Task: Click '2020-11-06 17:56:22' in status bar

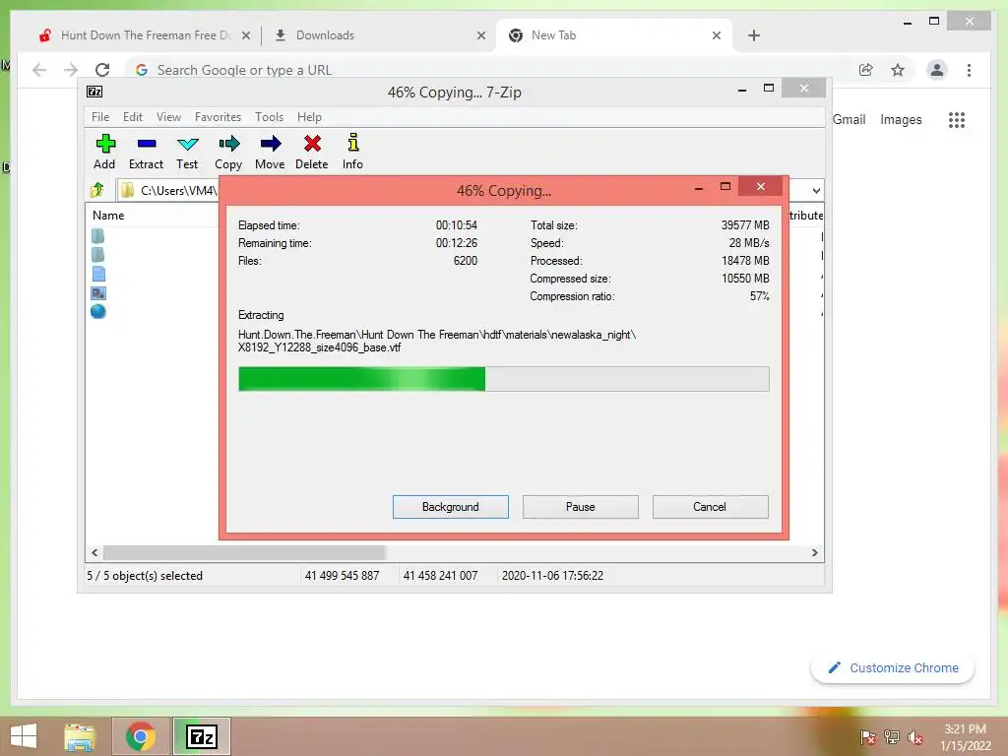Action: click(552, 575)
